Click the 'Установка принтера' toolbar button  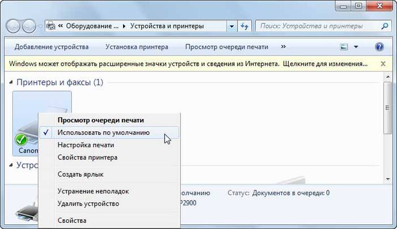pos(137,46)
